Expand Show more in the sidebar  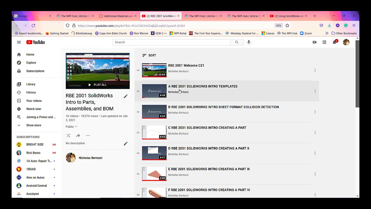(34, 125)
